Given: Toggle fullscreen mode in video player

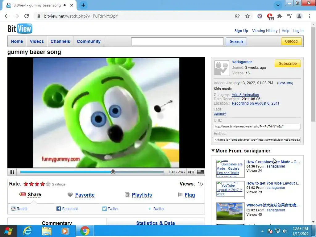Looking at the screenshot, I should pyautogui.click(x=200, y=172).
